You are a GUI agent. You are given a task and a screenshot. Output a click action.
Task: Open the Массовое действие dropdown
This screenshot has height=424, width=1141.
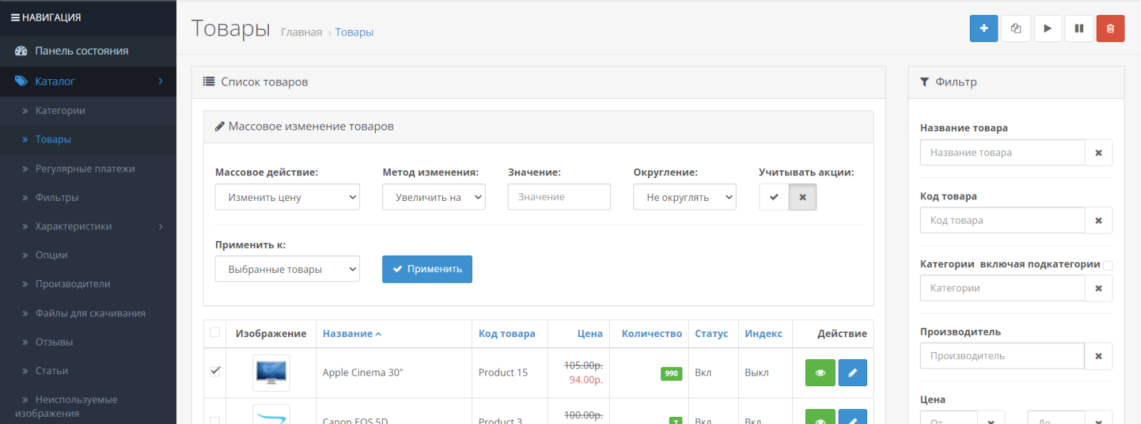(x=287, y=197)
